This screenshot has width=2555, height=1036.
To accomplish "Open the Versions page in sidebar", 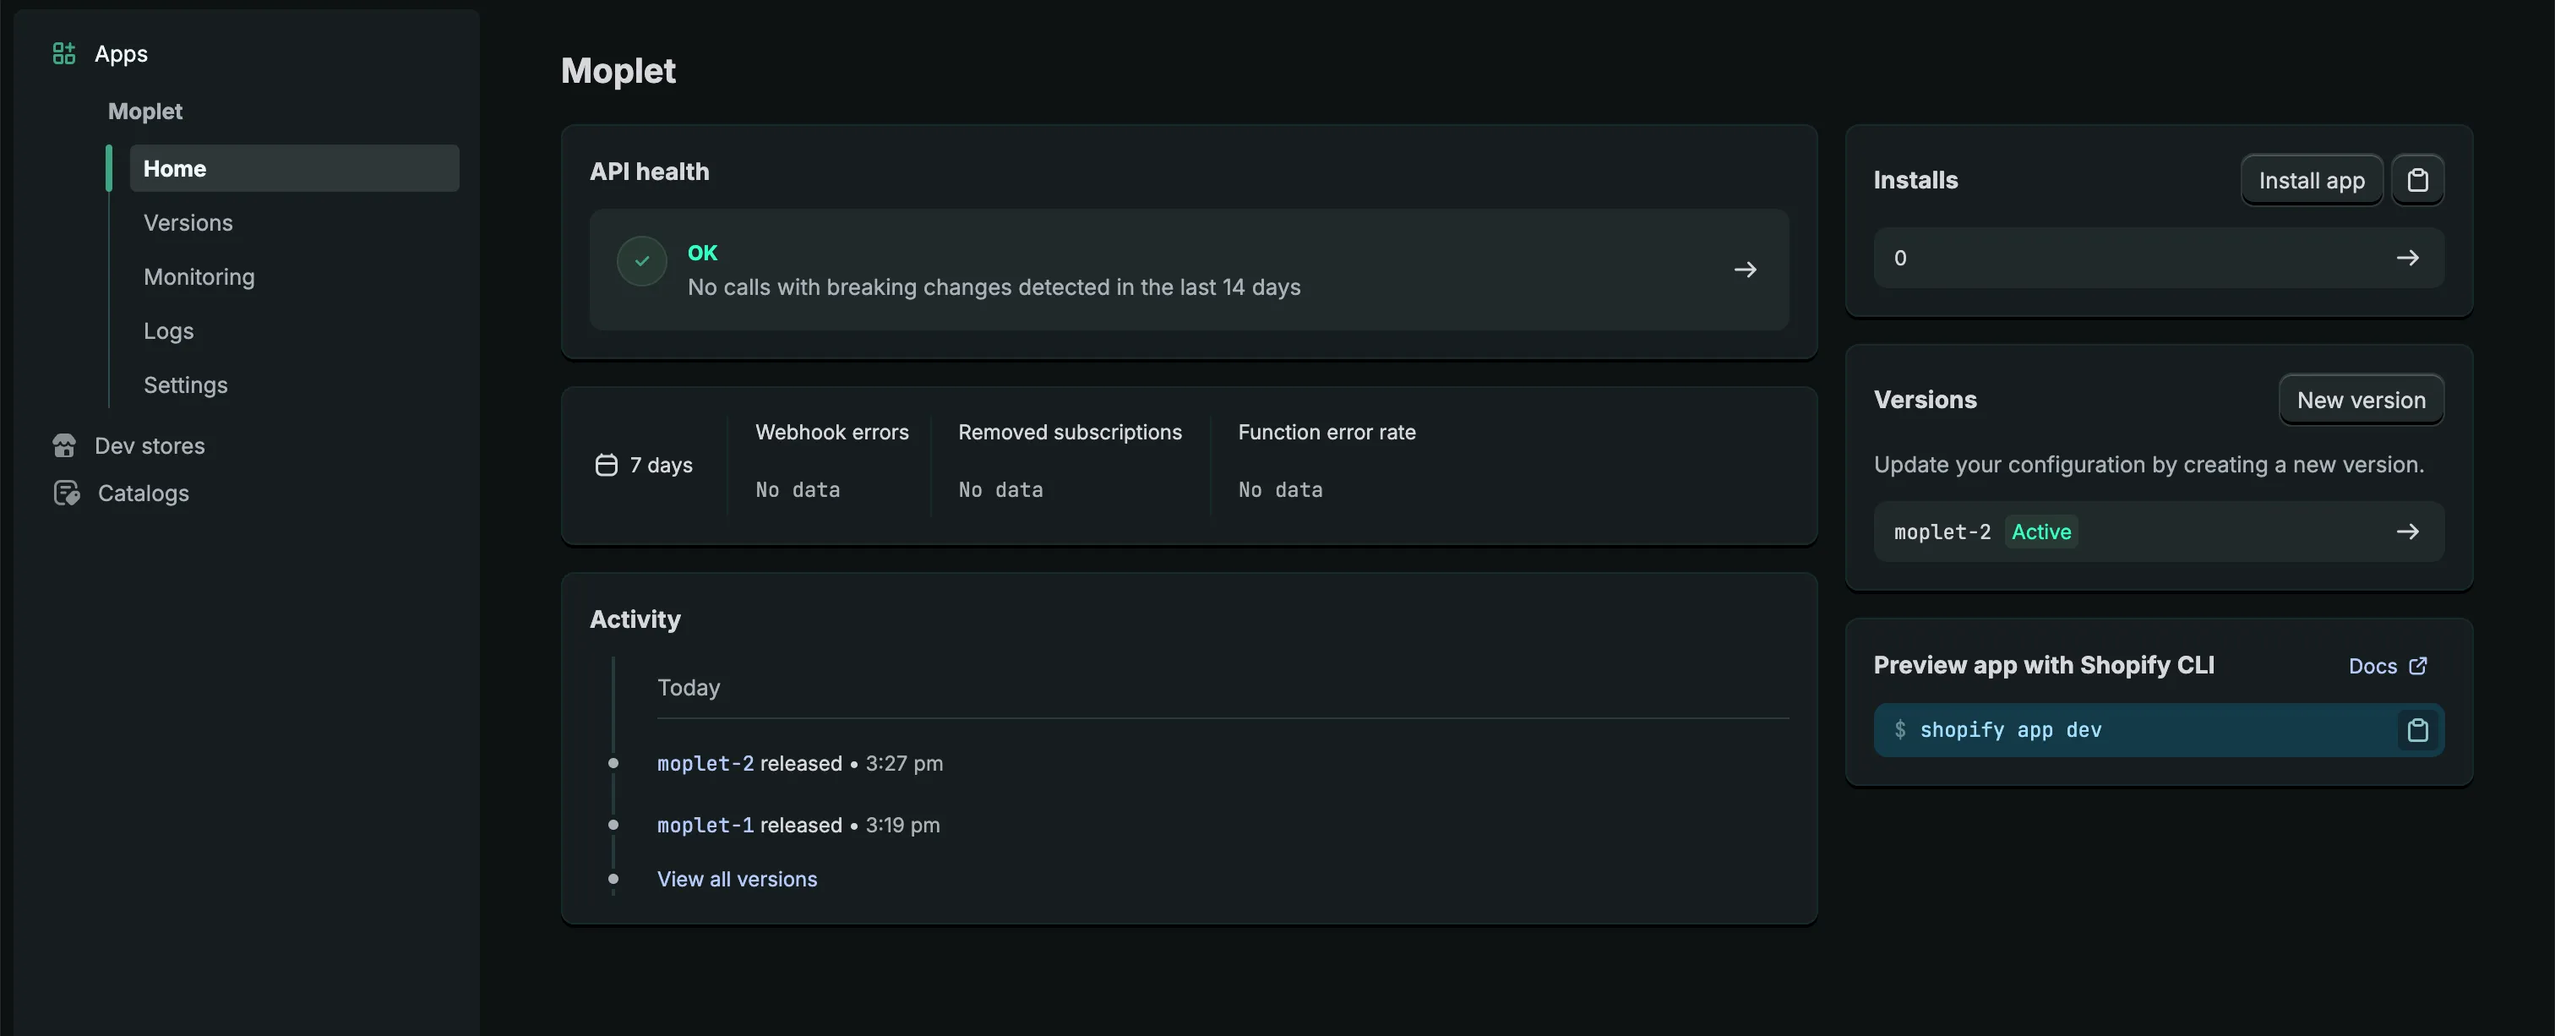I will click(x=188, y=223).
